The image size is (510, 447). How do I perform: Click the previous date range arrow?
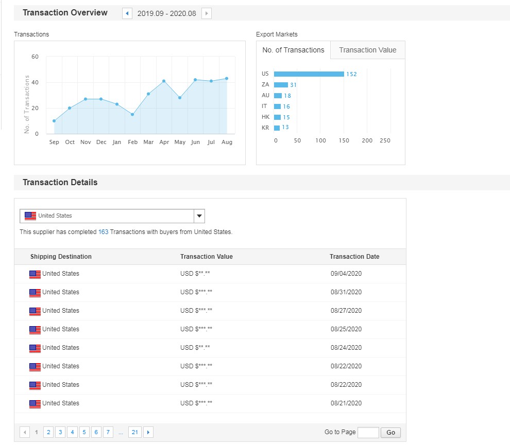[127, 13]
